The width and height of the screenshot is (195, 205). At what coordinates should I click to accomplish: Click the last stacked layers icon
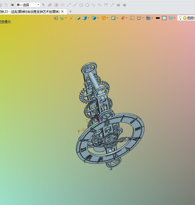(124, 5)
